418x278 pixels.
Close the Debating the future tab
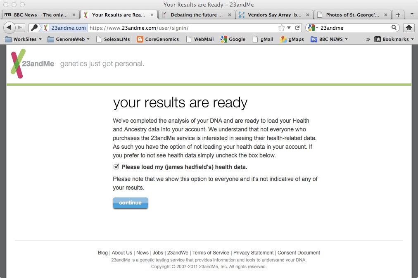point(230,15)
